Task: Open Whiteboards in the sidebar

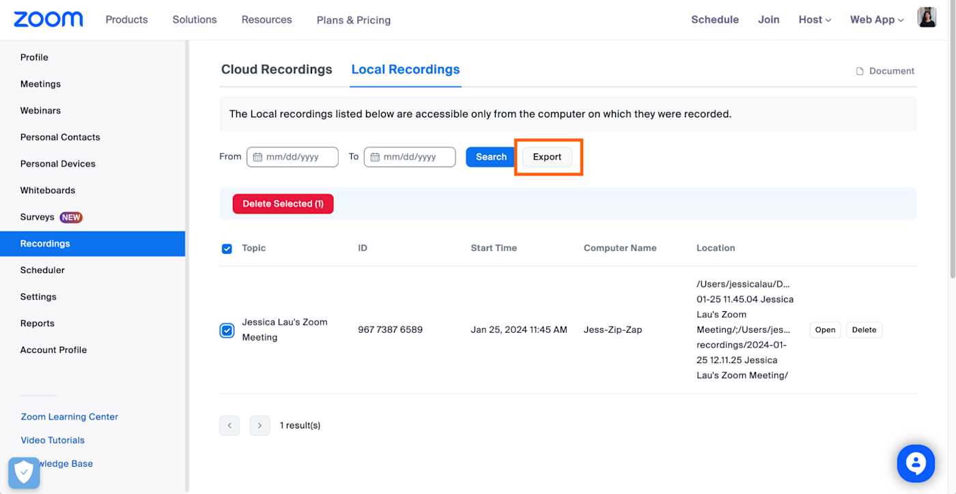Action: click(x=48, y=190)
